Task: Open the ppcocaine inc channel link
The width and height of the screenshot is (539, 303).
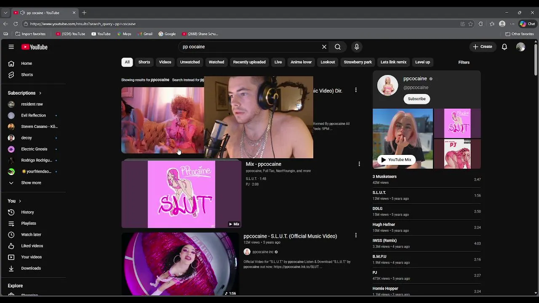Action: [263, 252]
